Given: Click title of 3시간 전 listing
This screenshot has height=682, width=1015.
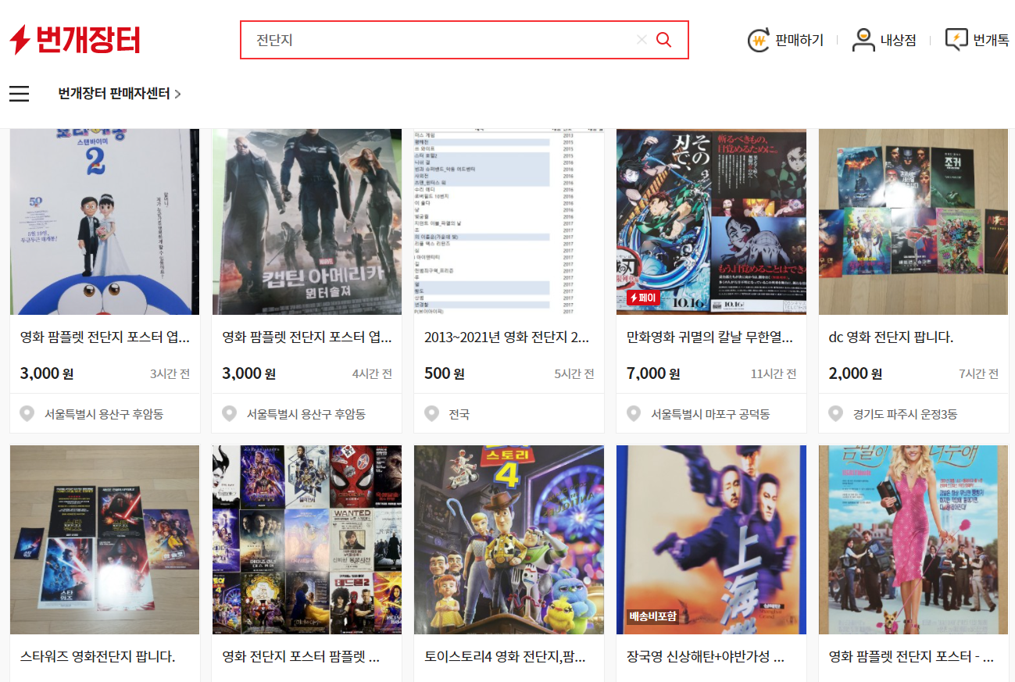Looking at the screenshot, I should (x=105, y=337).
